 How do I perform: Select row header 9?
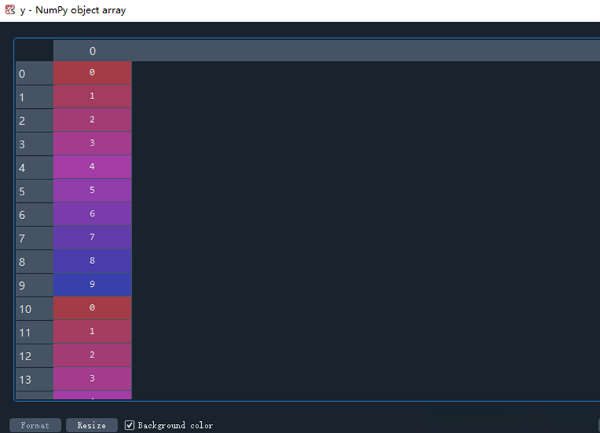(35, 285)
